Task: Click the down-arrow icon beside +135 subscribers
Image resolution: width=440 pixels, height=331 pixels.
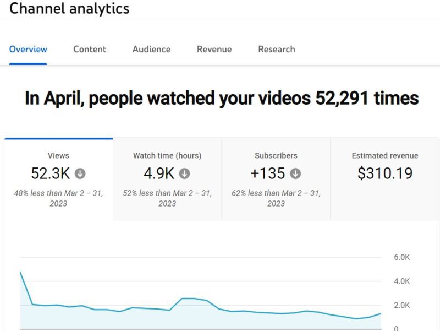Action: click(x=295, y=173)
